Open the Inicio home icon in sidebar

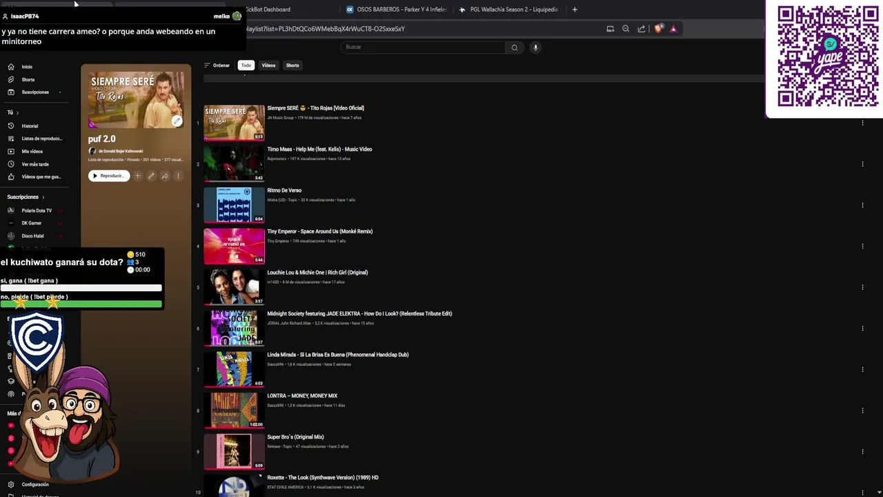[11, 67]
